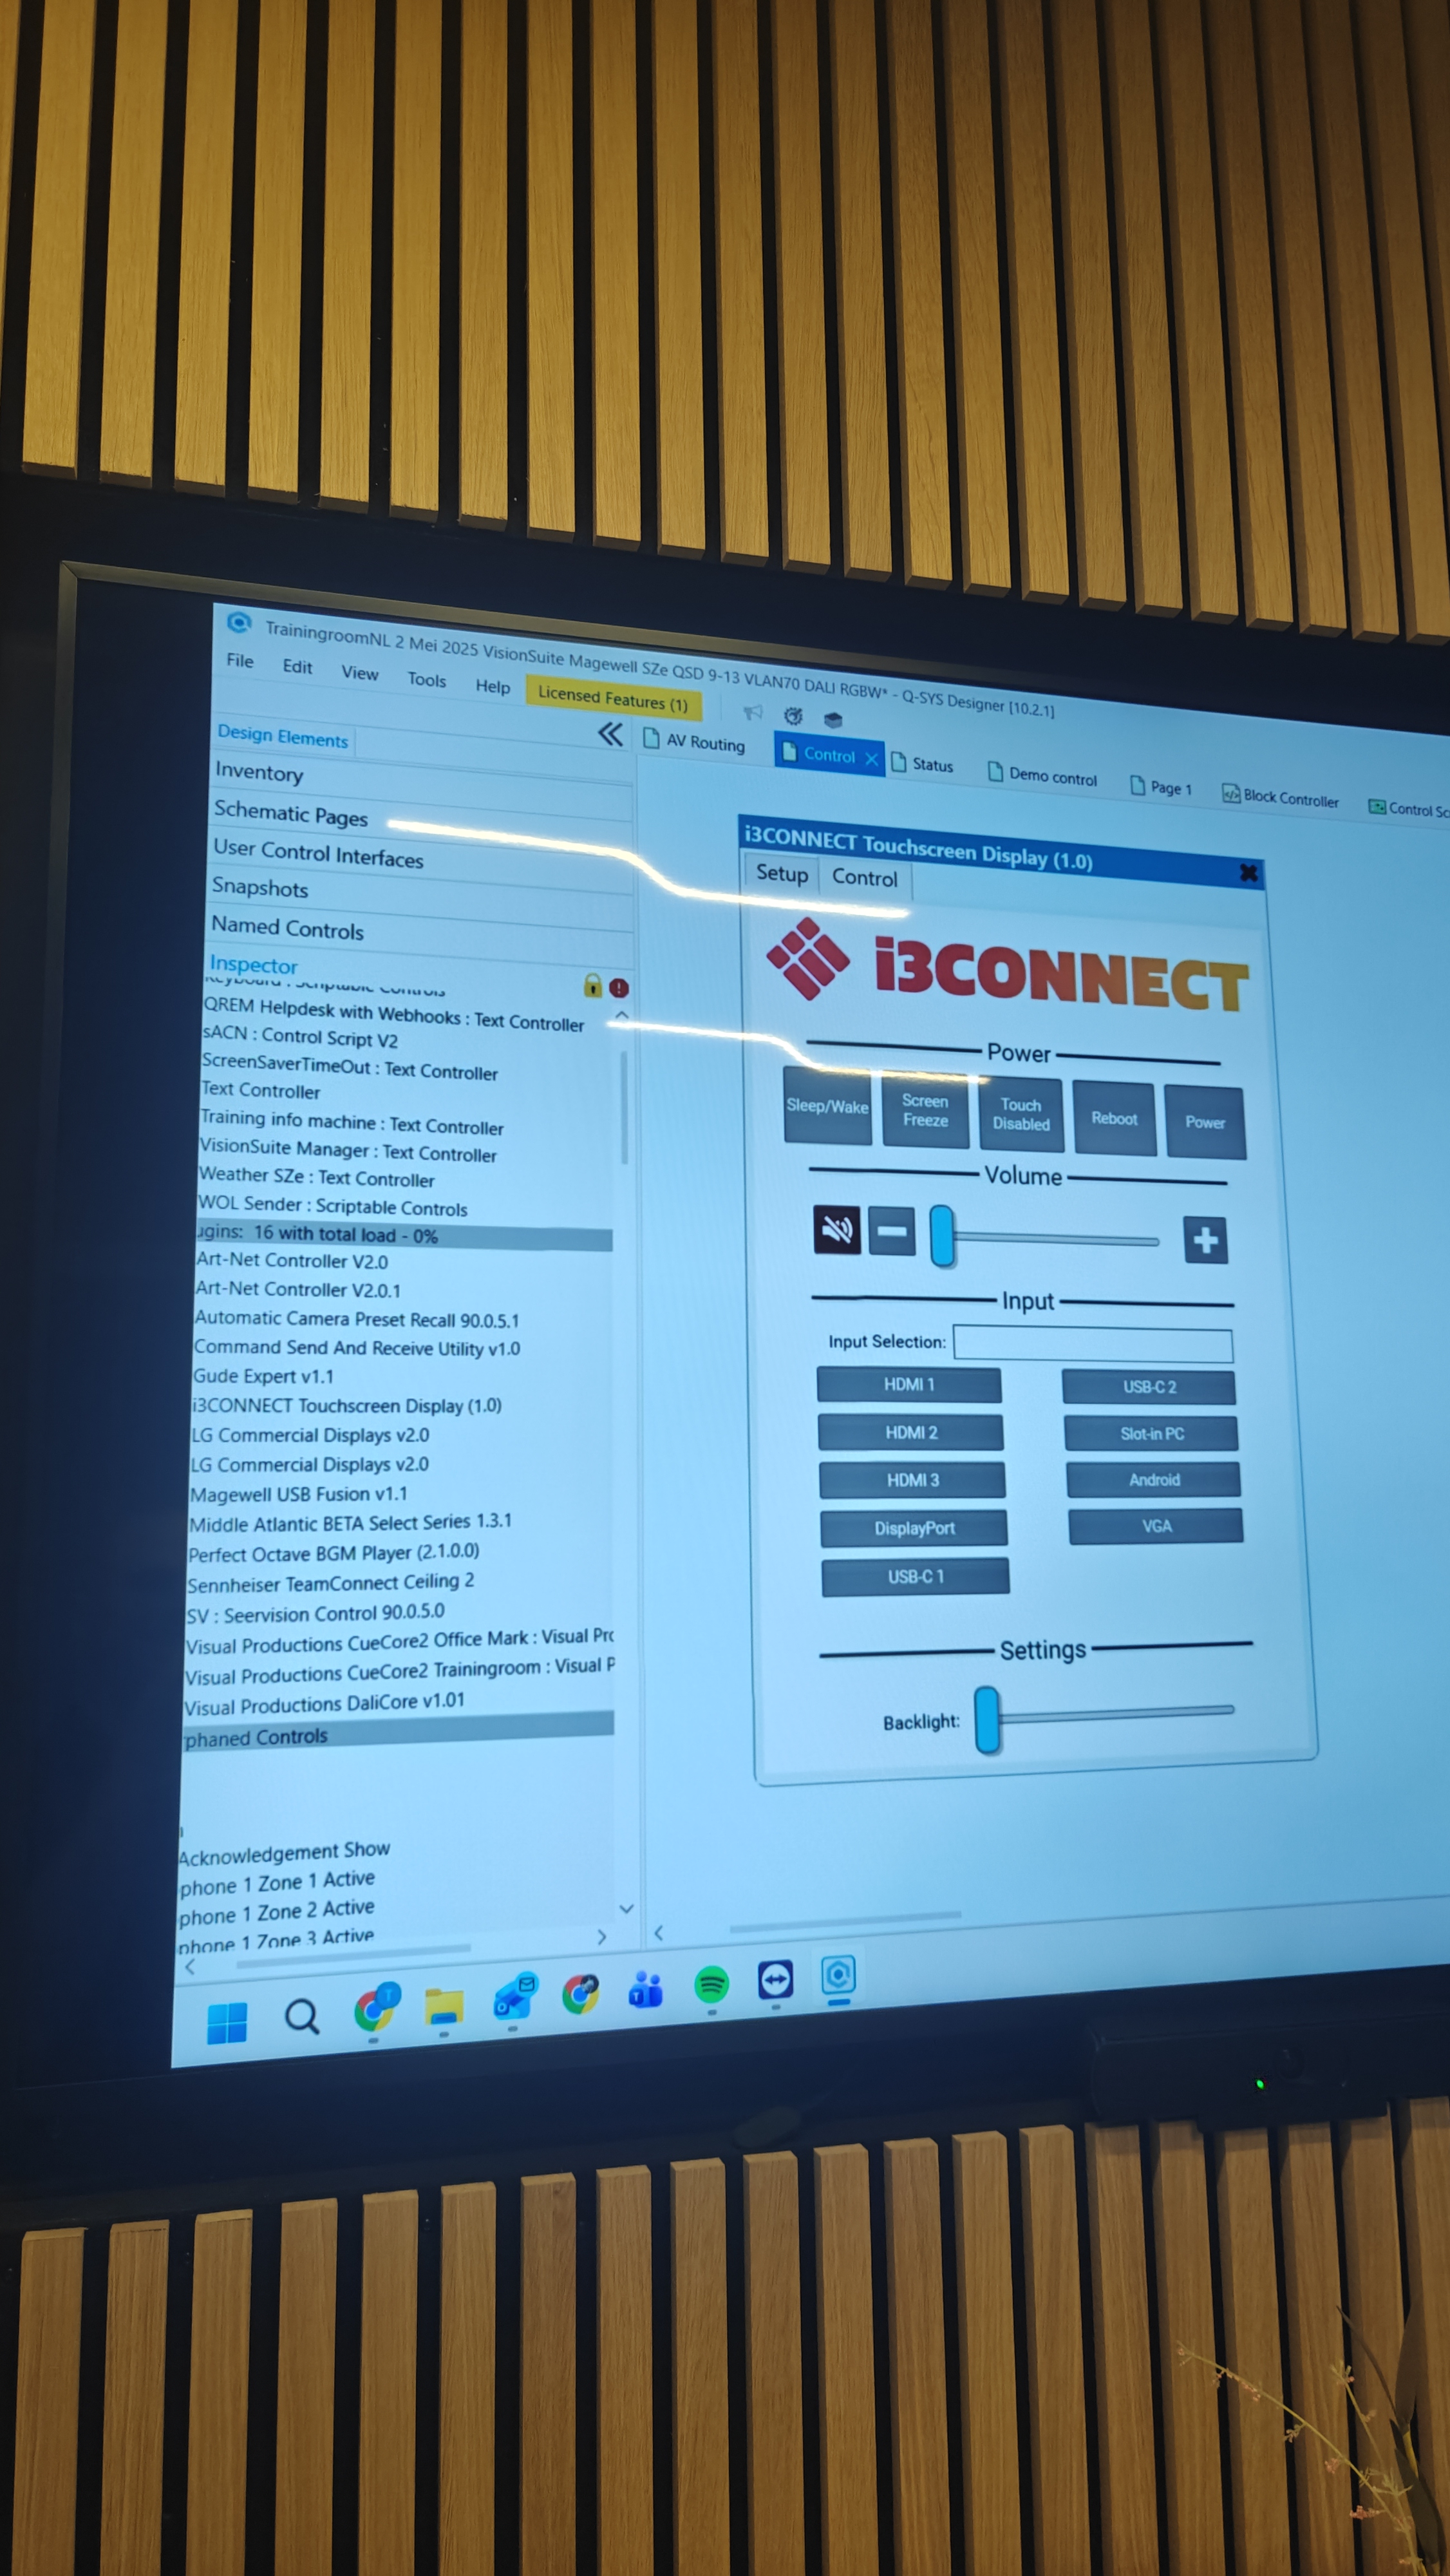
Task: Close the i3CONNECT Touchscreen Display window
Action: tap(1248, 873)
